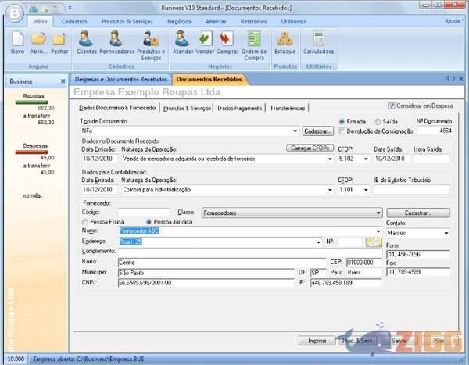This screenshot has height=365, width=469.
Task: Open the Dados Pagamento sub-tab
Action: click(x=240, y=109)
